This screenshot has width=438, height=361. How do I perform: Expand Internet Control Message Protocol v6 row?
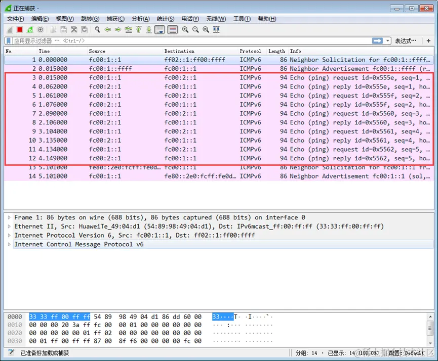pos(9,244)
